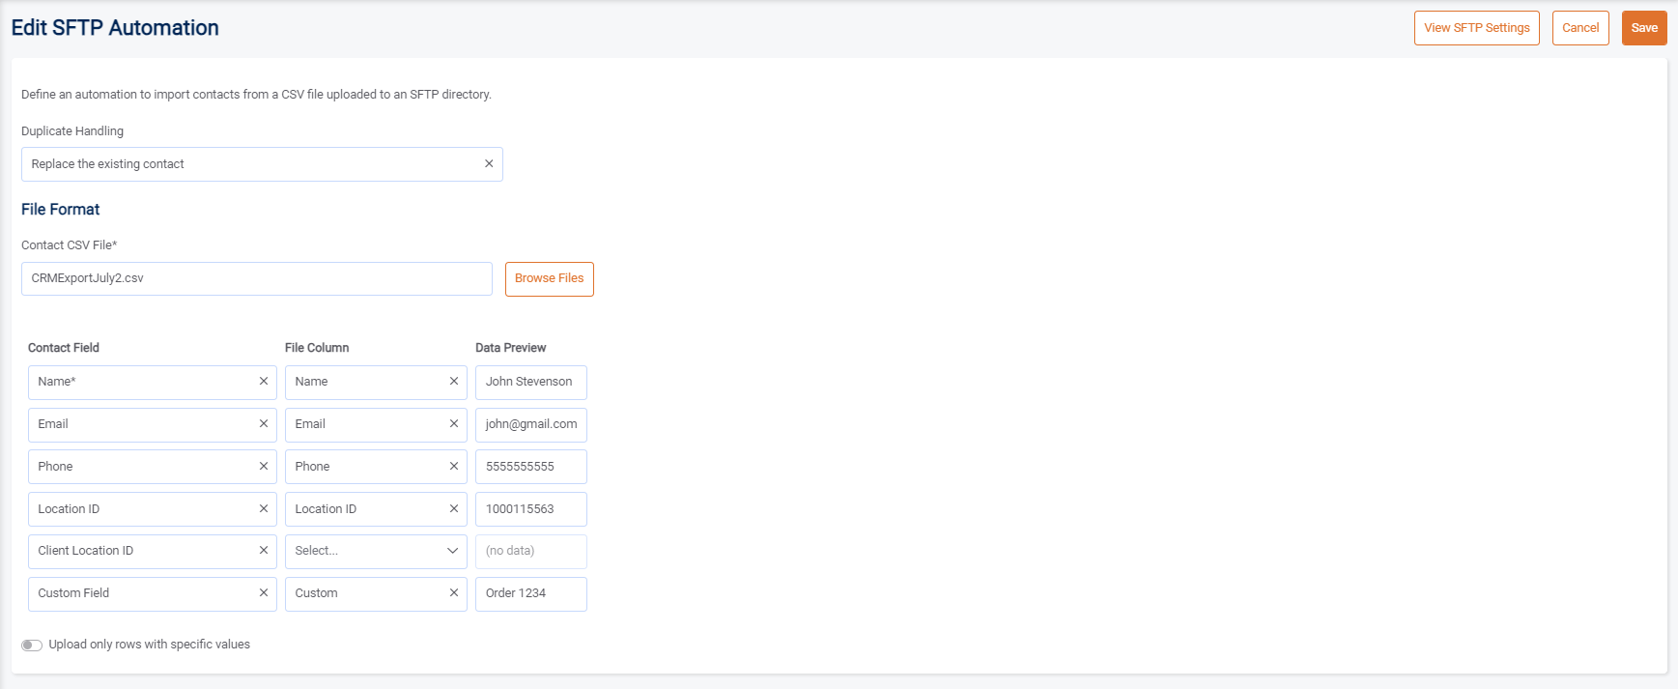Viewport: 1678px width, 689px height.
Task: Clear the Name* contact field
Action: pyautogui.click(x=264, y=382)
